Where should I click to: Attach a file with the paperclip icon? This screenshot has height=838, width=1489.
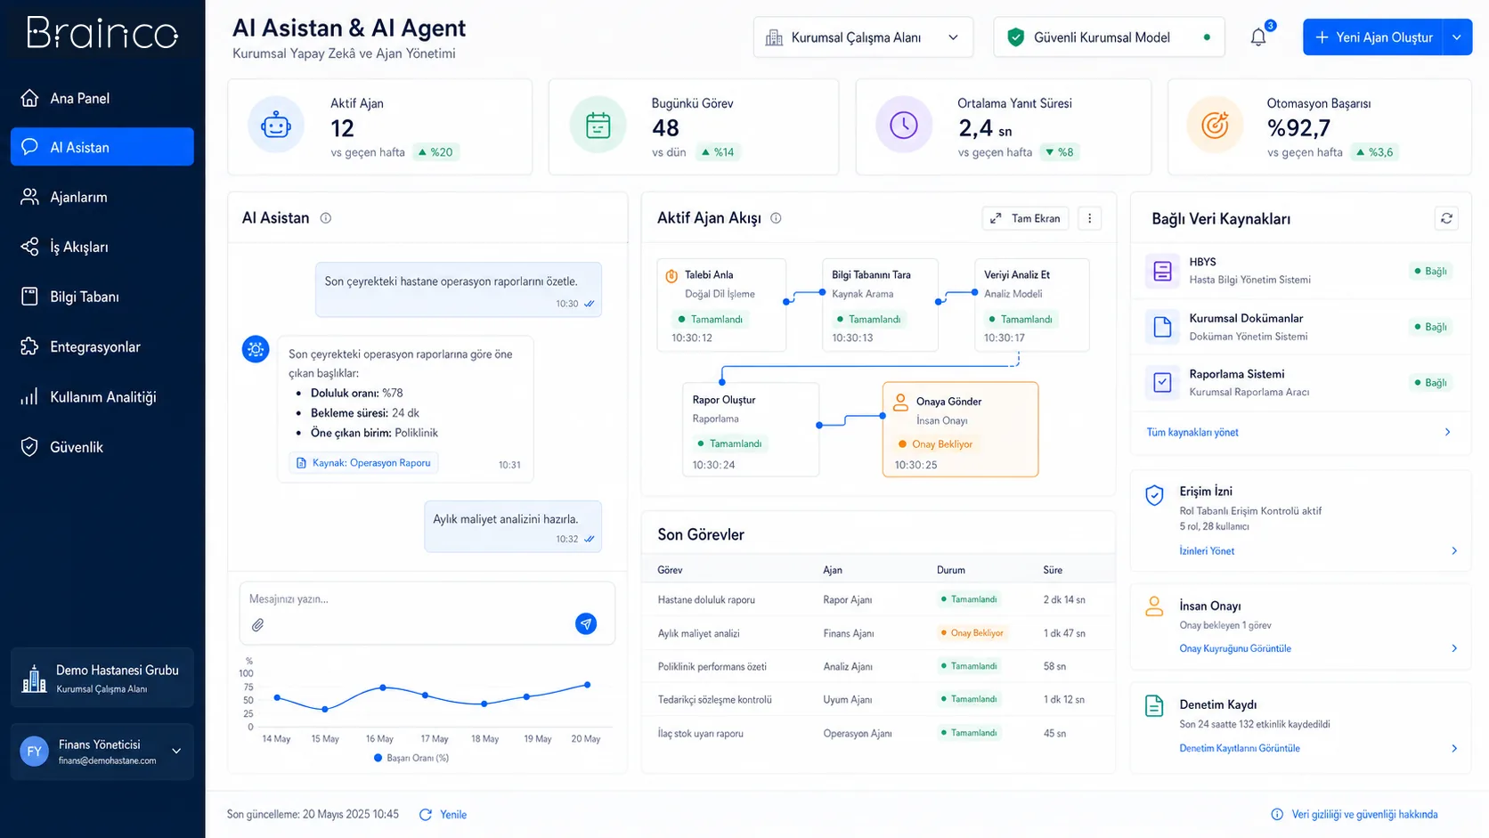(257, 625)
